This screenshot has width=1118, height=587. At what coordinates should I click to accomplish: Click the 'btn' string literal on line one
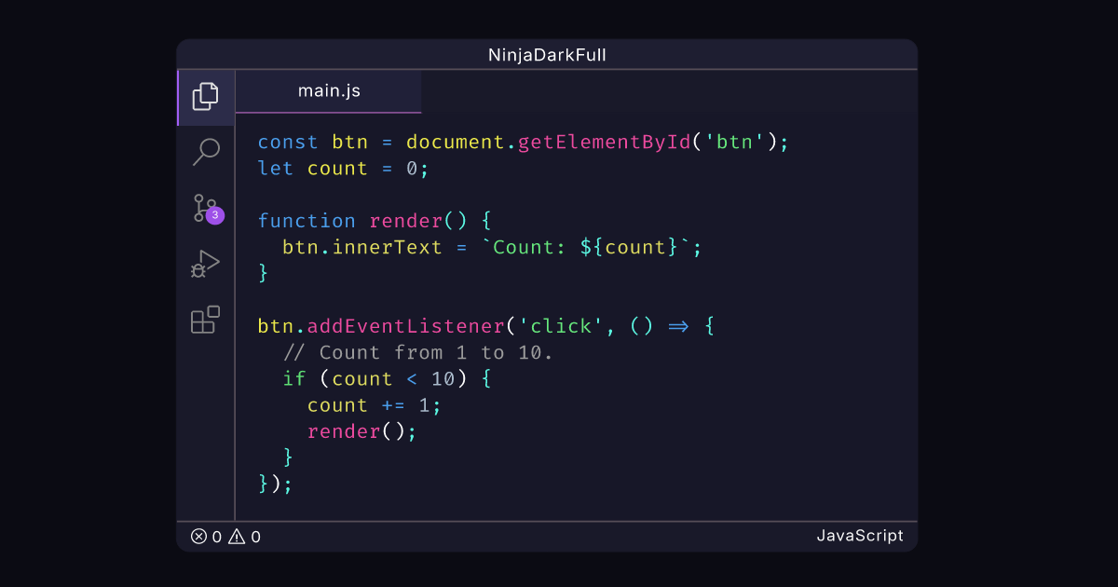click(x=734, y=143)
